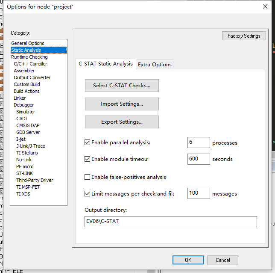Open the C/C++ Compiler category
The image size is (275, 273).
30,64
